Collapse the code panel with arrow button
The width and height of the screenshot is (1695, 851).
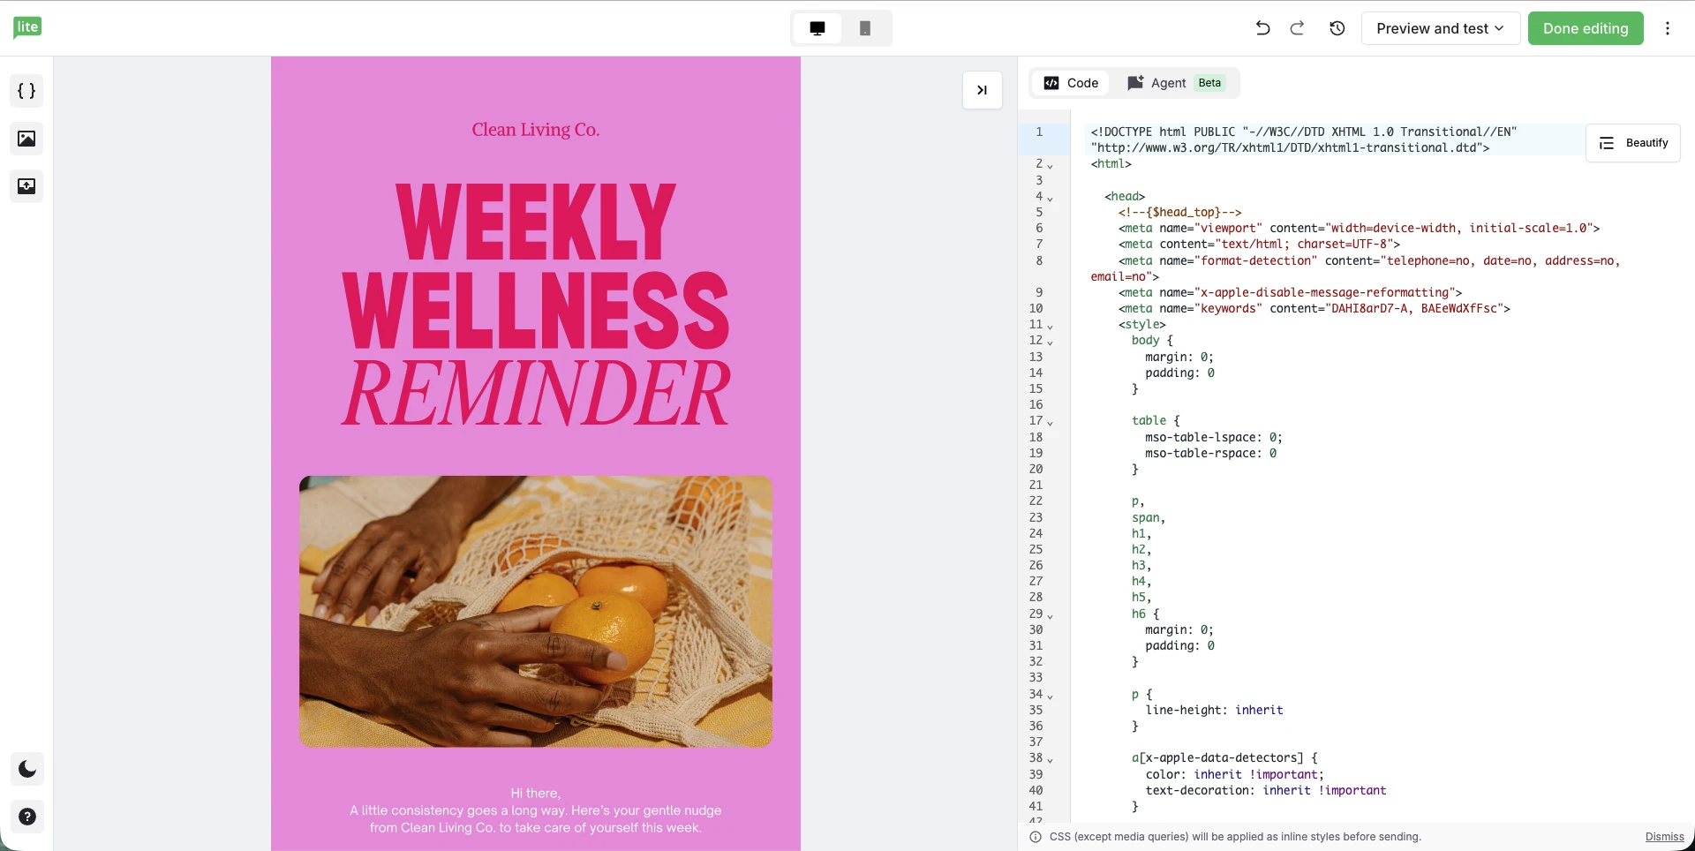point(982,90)
